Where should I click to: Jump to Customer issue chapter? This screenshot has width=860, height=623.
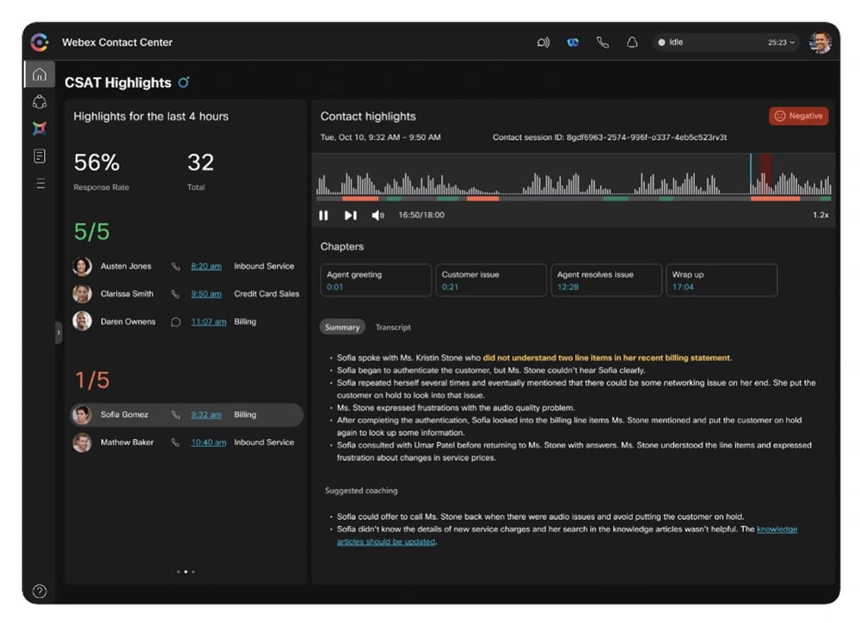(491, 280)
